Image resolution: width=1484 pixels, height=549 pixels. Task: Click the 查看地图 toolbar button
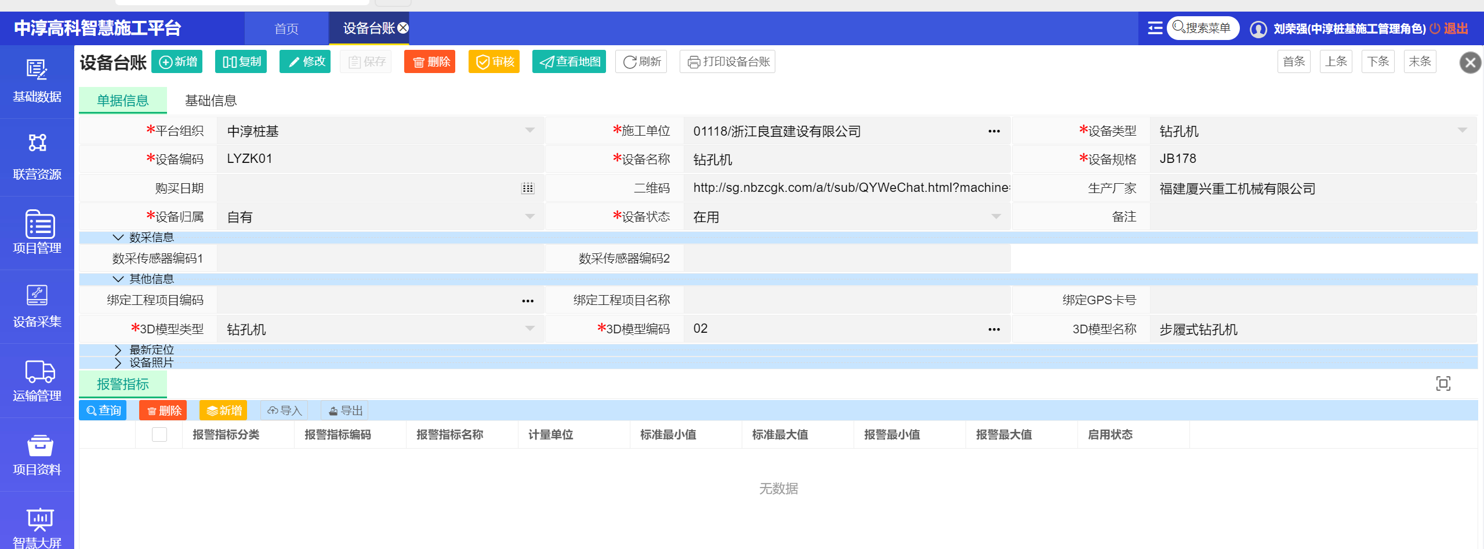[x=569, y=61]
